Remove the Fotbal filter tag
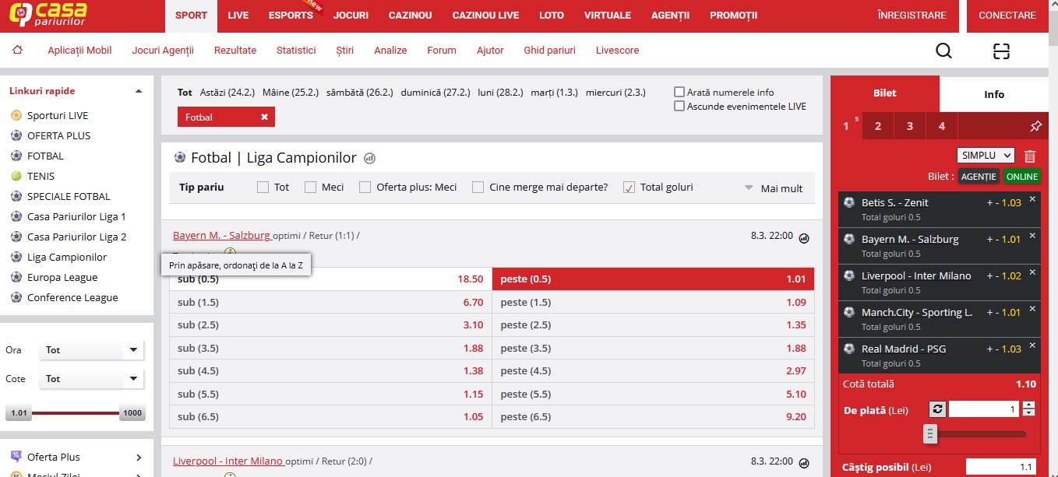 tap(264, 117)
